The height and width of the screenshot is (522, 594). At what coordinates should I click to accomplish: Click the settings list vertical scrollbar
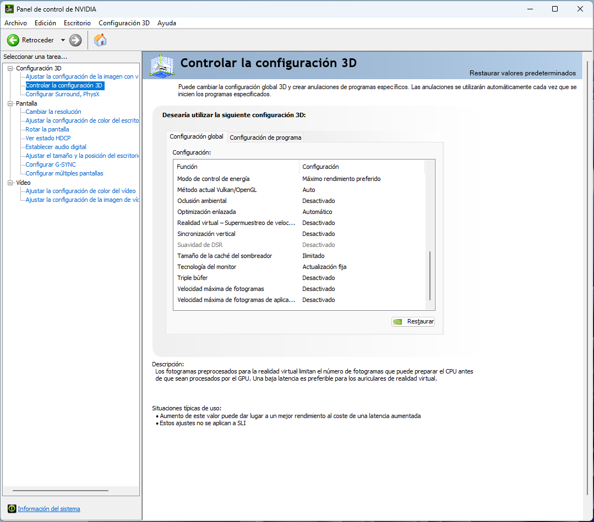[x=430, y=276]
